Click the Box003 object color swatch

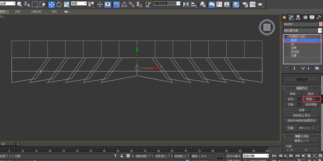[x=320, y=24]
